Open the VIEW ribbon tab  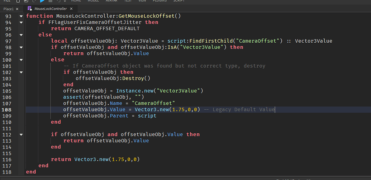(x=142, y=1)
